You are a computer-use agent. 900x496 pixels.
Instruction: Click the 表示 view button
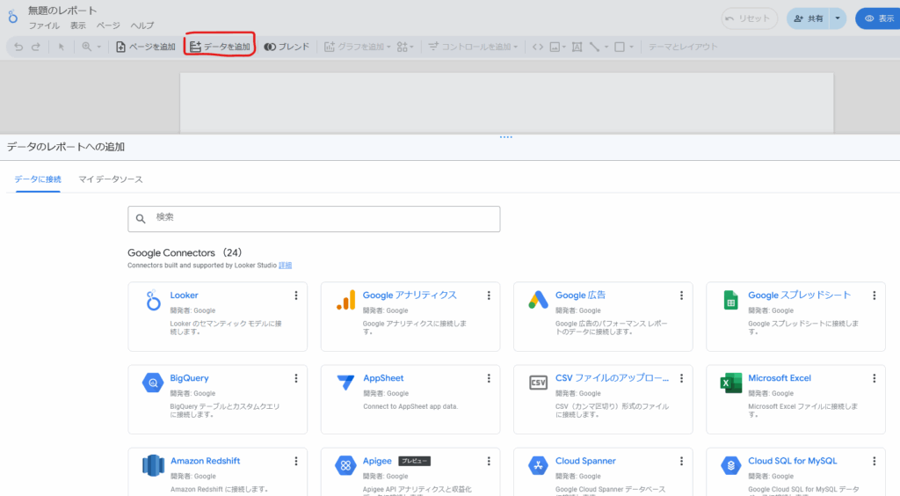pos(878,18)
